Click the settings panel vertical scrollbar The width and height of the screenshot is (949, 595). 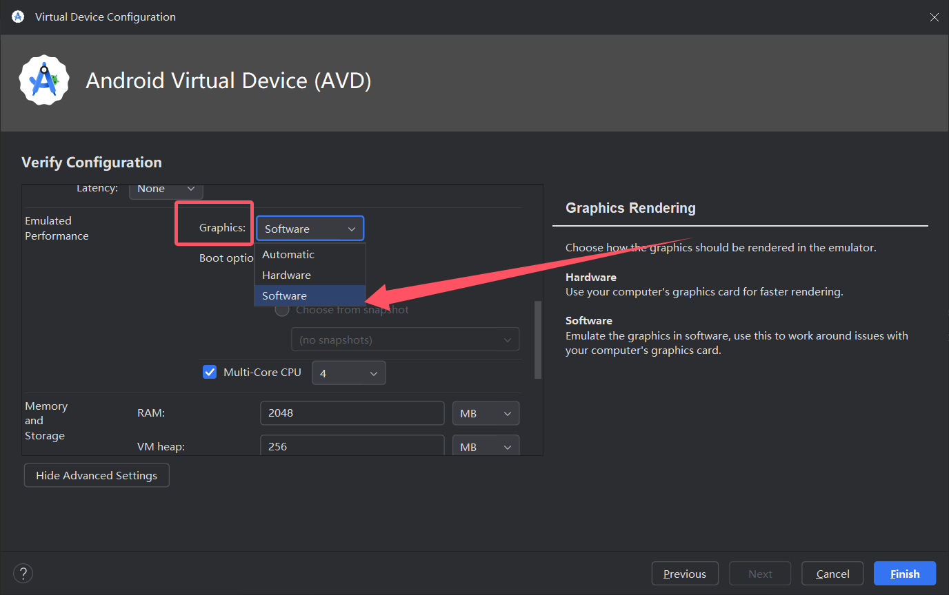pos(538,340)
